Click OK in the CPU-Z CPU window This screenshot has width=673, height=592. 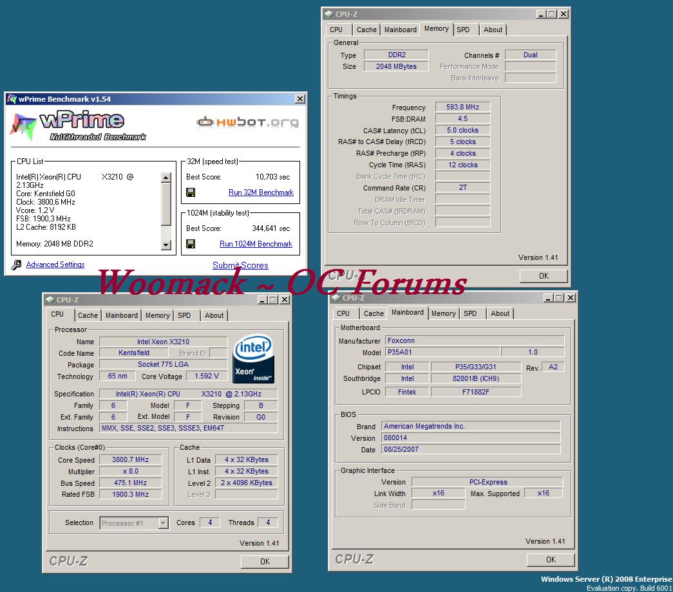pos(265,562)
